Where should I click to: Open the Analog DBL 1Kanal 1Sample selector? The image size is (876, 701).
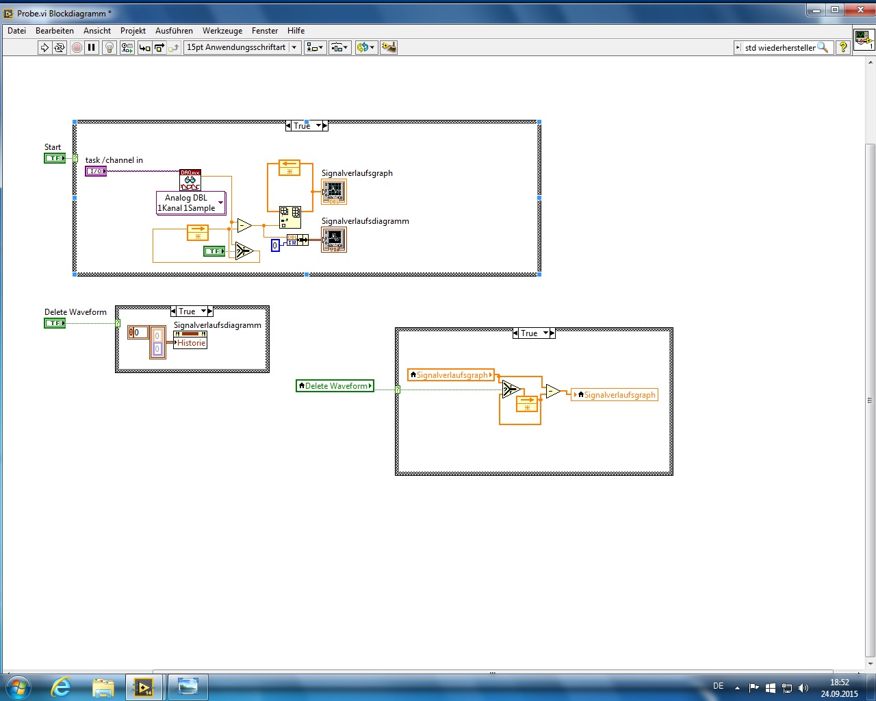coord(191,203)
